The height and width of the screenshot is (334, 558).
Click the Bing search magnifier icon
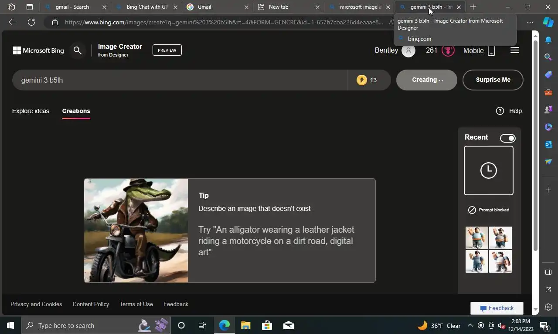(x=78, y=50)
